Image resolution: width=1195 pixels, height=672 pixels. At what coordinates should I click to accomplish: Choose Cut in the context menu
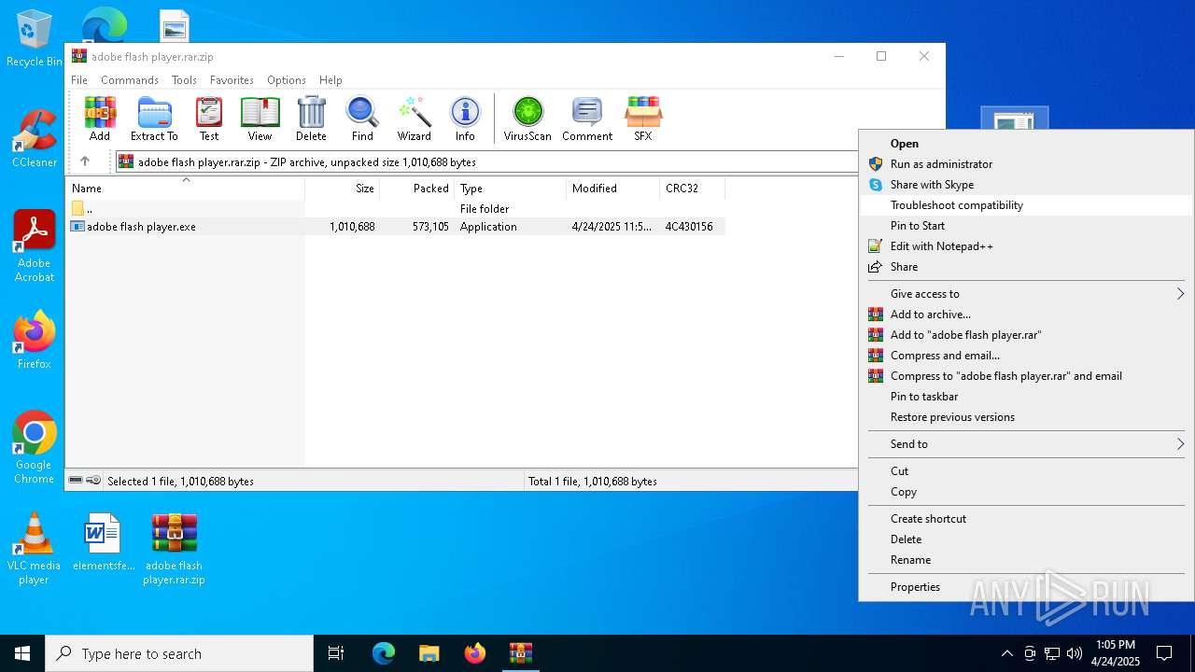[x=1025, y=470]
